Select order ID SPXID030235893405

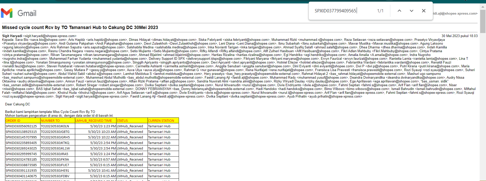click(21, 143)
